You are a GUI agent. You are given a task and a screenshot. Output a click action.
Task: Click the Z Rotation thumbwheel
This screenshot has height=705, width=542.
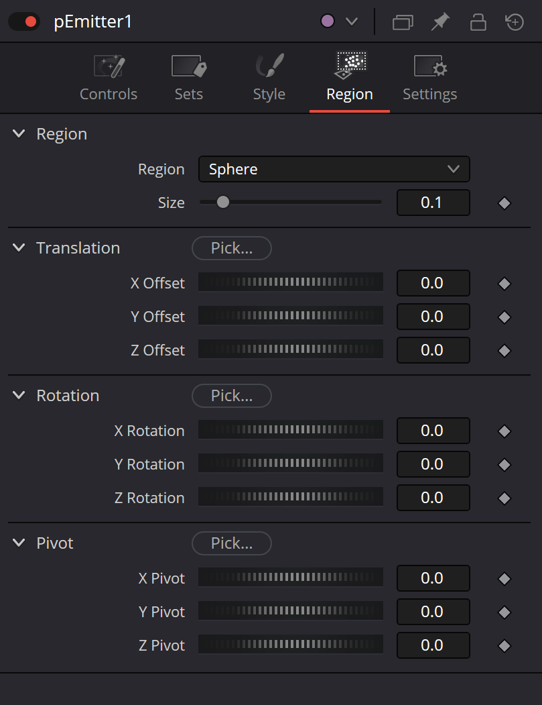[x=291, y=497]
